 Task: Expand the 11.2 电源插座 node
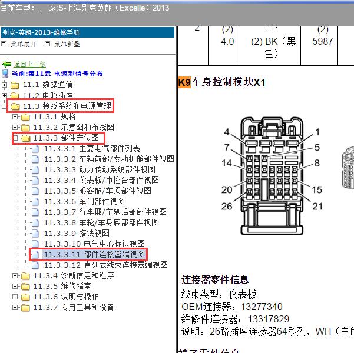tap(4, 95)
